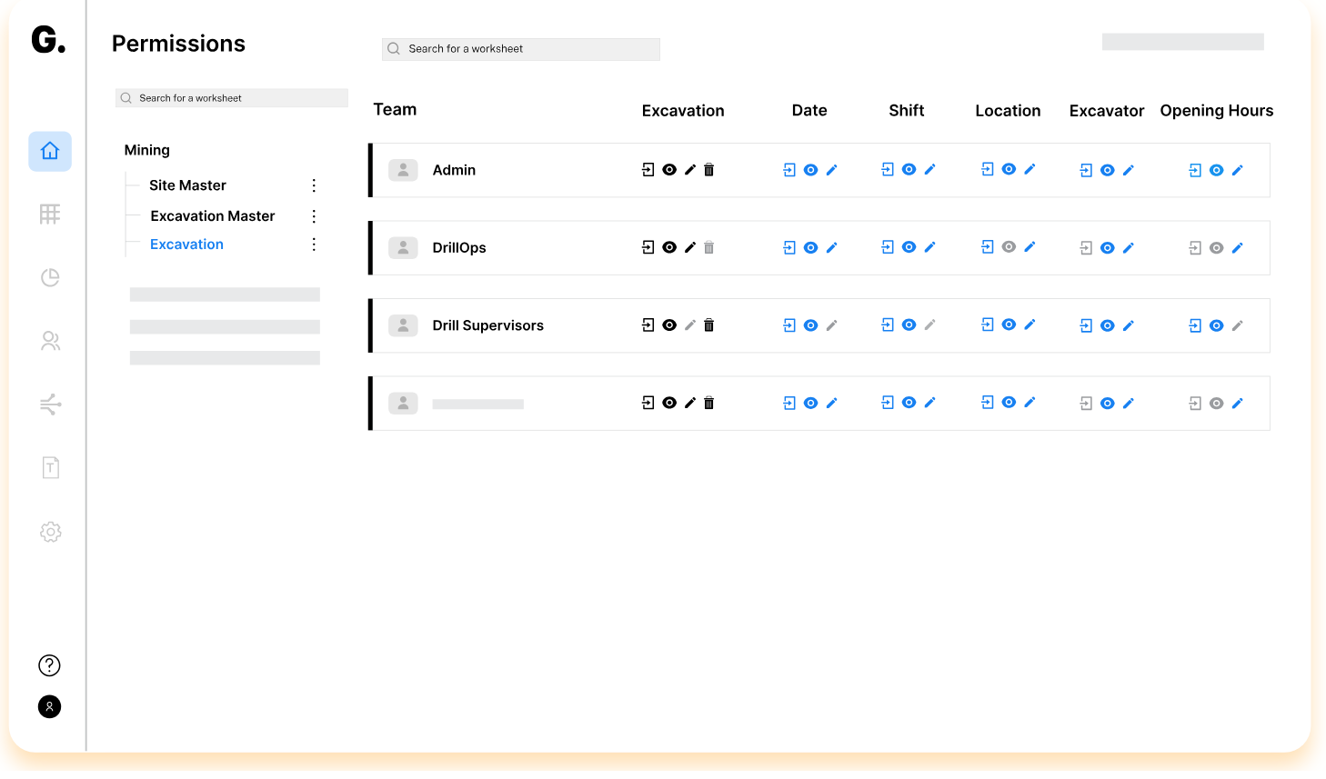Click the profile avatar at the sidebar bottom

point(50,706)
